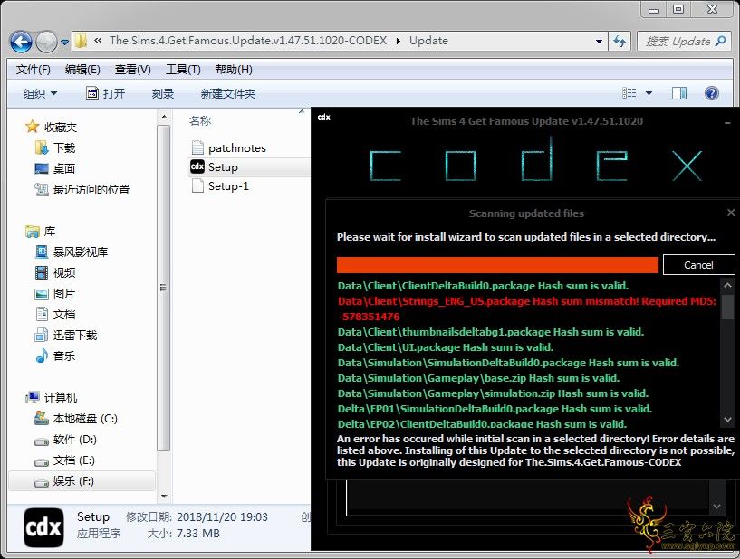Click the 刻录 toolbar button
The image size is (740, 559).
coord(163,93)
